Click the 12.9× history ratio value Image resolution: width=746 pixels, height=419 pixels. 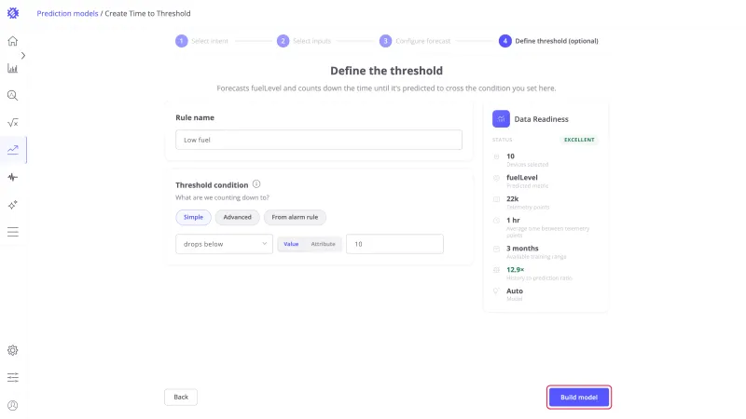click(x=516, y=269)
